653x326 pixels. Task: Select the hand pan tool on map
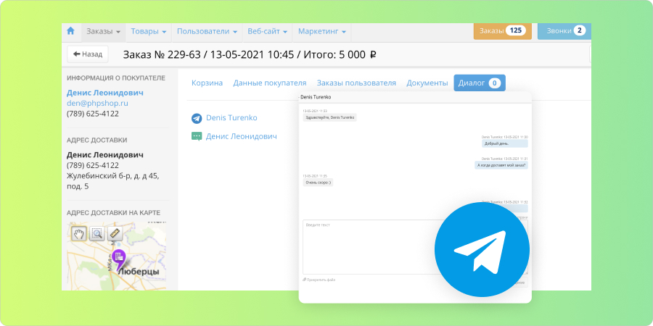(78, 233)
